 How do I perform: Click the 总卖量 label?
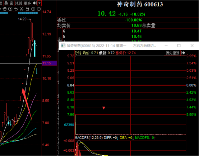149,25
